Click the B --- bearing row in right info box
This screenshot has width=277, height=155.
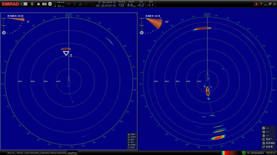point(266,128)
